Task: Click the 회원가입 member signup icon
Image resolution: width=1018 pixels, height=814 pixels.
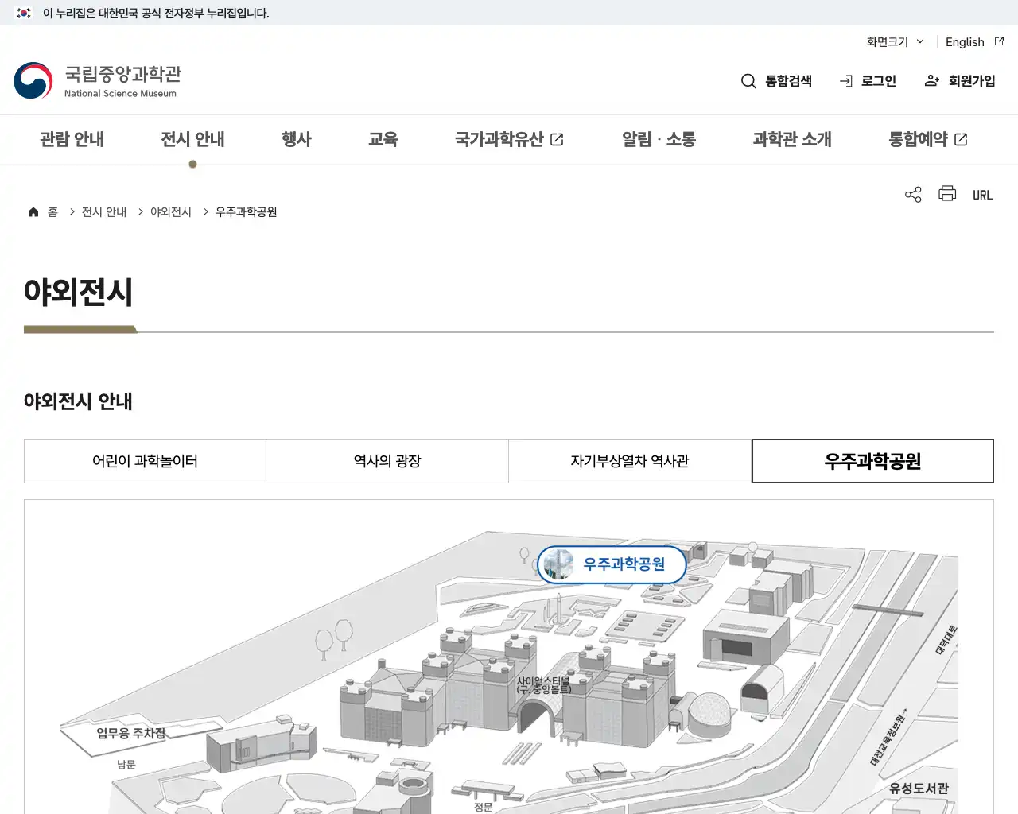Action: (x=931, y=80)
